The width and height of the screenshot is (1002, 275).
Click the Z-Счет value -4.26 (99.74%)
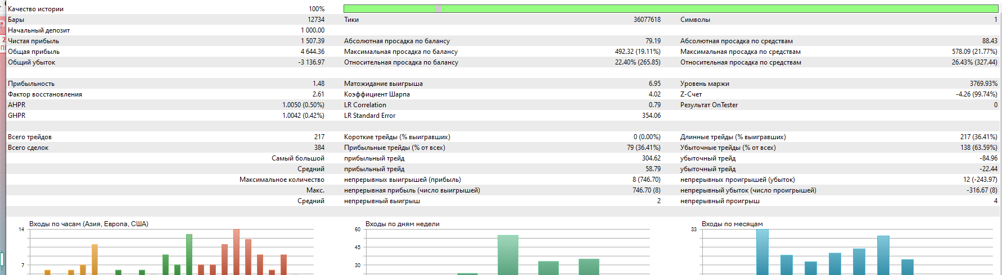point(977,94)
